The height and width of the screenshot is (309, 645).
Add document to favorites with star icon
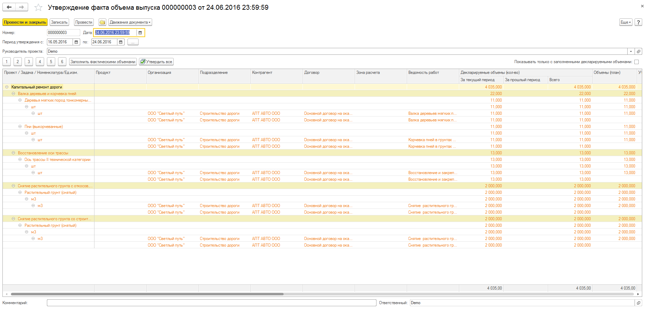tap(38, 7)
